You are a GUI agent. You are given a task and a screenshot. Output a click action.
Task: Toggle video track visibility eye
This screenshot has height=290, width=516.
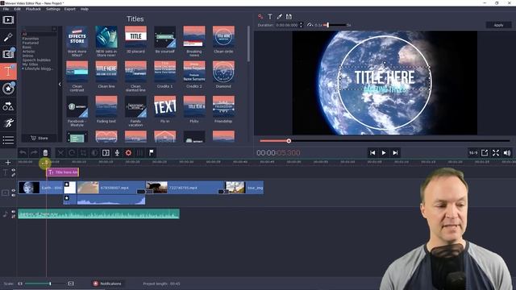coord(14,190)
